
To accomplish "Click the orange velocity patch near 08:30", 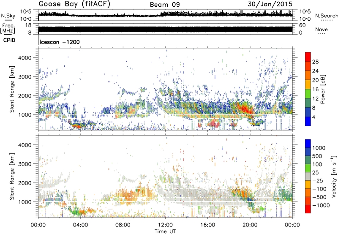I will click(x=129, y=196).
